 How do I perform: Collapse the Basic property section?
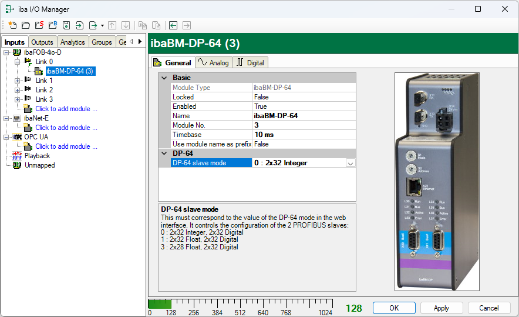tap(164, 78)
